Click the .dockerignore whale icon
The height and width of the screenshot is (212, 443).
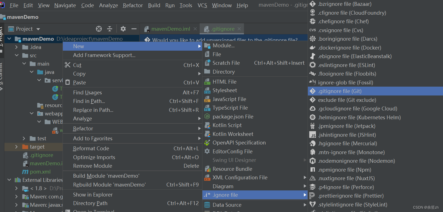(x=313, y=48)
